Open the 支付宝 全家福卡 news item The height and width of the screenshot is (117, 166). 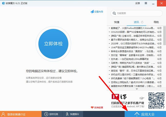(133, 55)
